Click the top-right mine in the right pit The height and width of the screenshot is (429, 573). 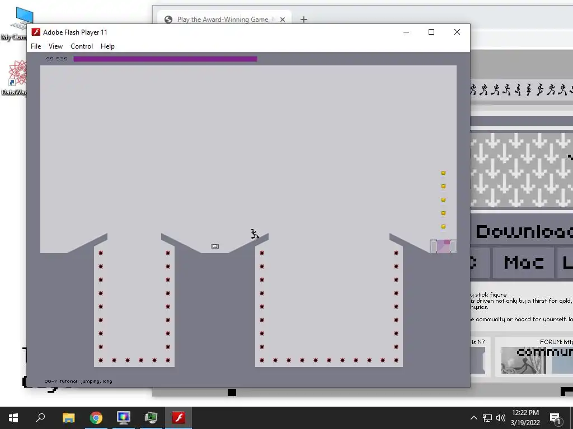click(396, 253)
